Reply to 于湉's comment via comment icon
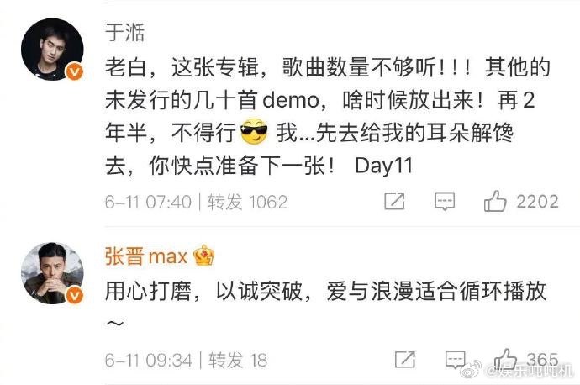Screen dimensions: 580x385 click(445, 202)
